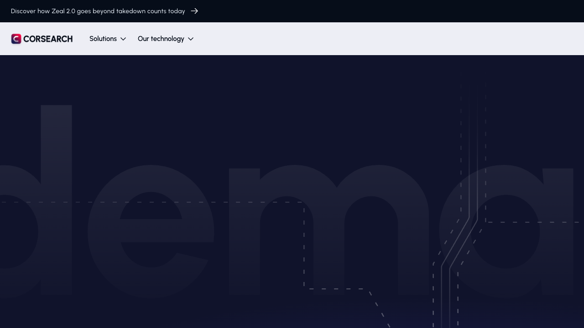Expand the Our technology chevron arrow
The width and height of the screenshot is (584, 328).
point(191,39)
